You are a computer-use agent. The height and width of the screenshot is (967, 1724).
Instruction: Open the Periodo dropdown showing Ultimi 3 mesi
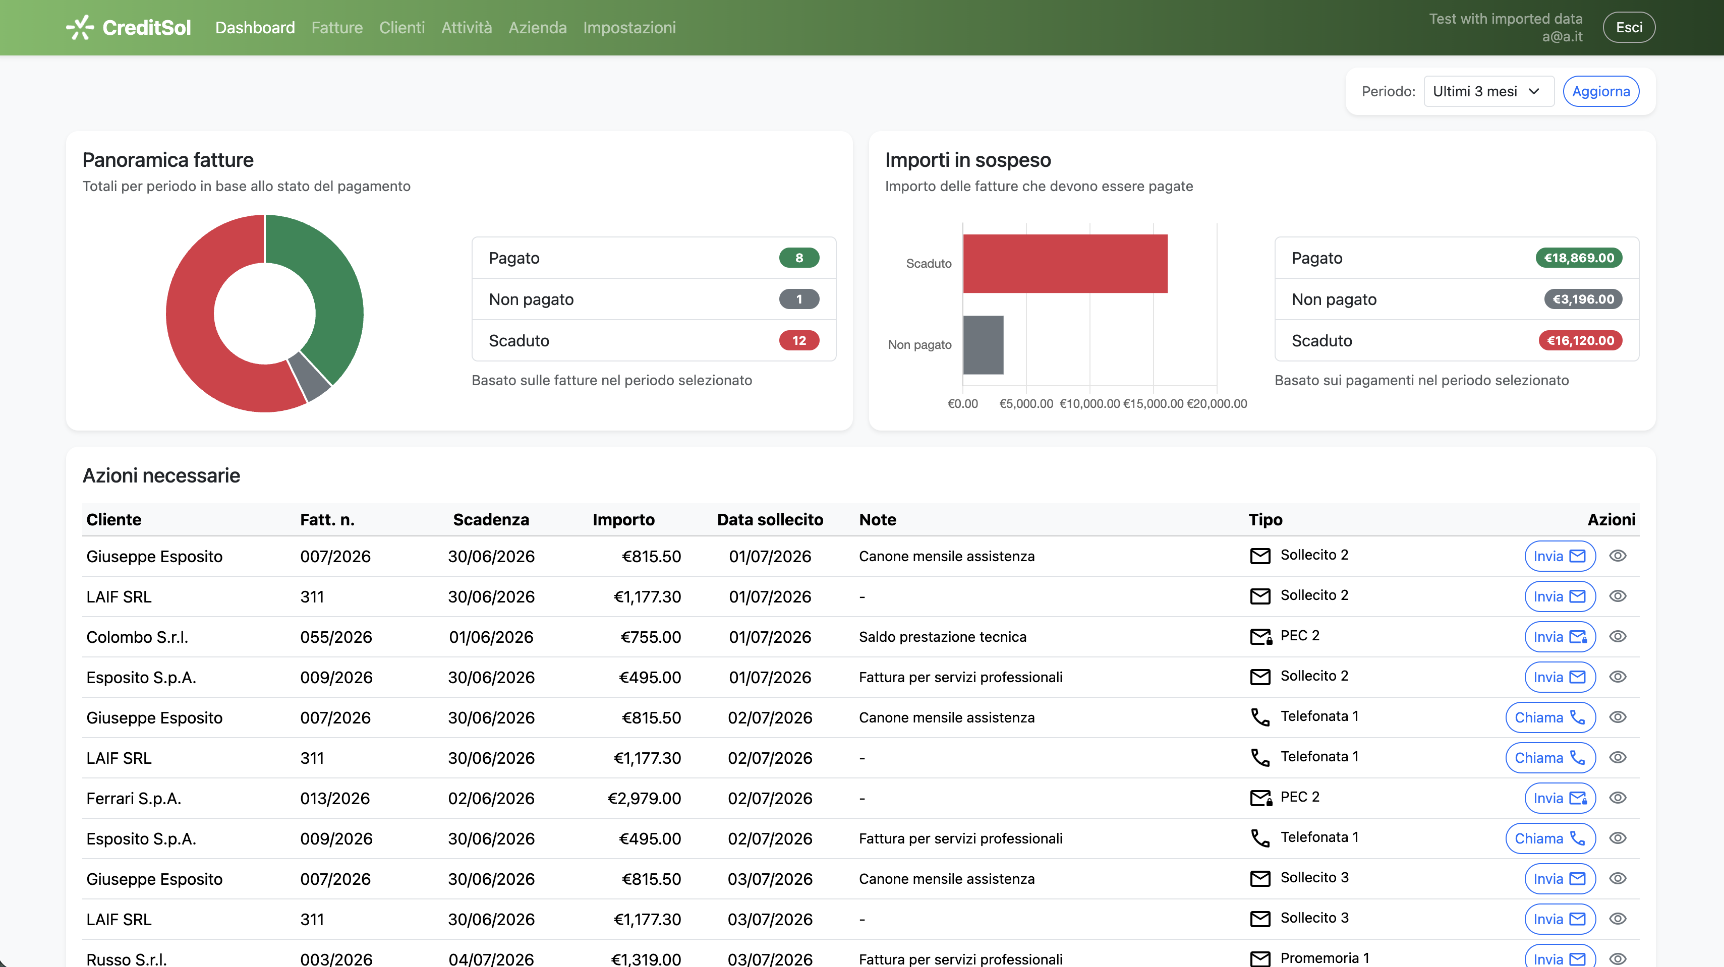point(1488,91)
